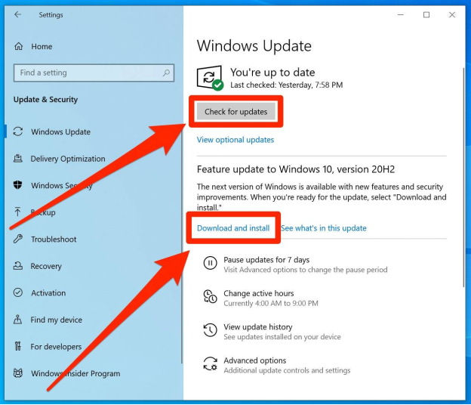This screenshot has width=471, height=405.
Task: Open Advanced options text
Action: tap(254, 360)
